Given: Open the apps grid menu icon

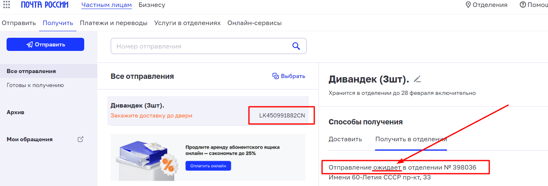Looking at the screenshot, I should tap(7, 5).
